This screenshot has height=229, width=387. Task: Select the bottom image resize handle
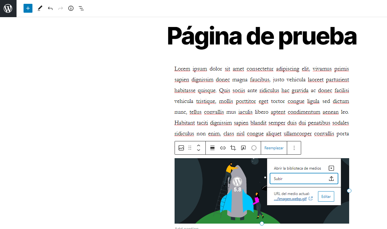[262, 224]
